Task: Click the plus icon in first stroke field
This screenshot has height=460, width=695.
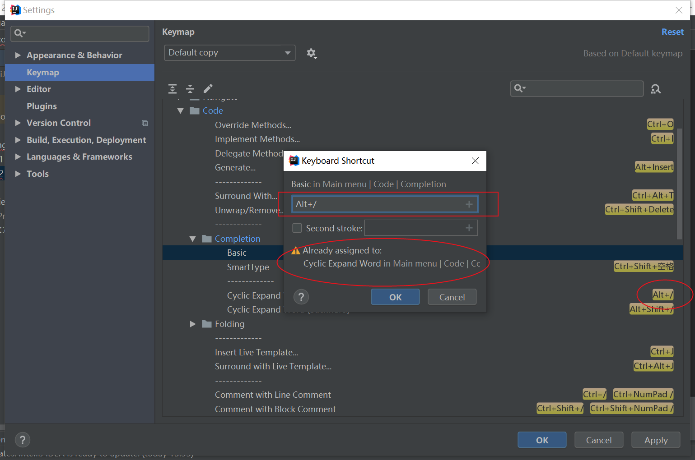Action: click(x=469, y=204)
